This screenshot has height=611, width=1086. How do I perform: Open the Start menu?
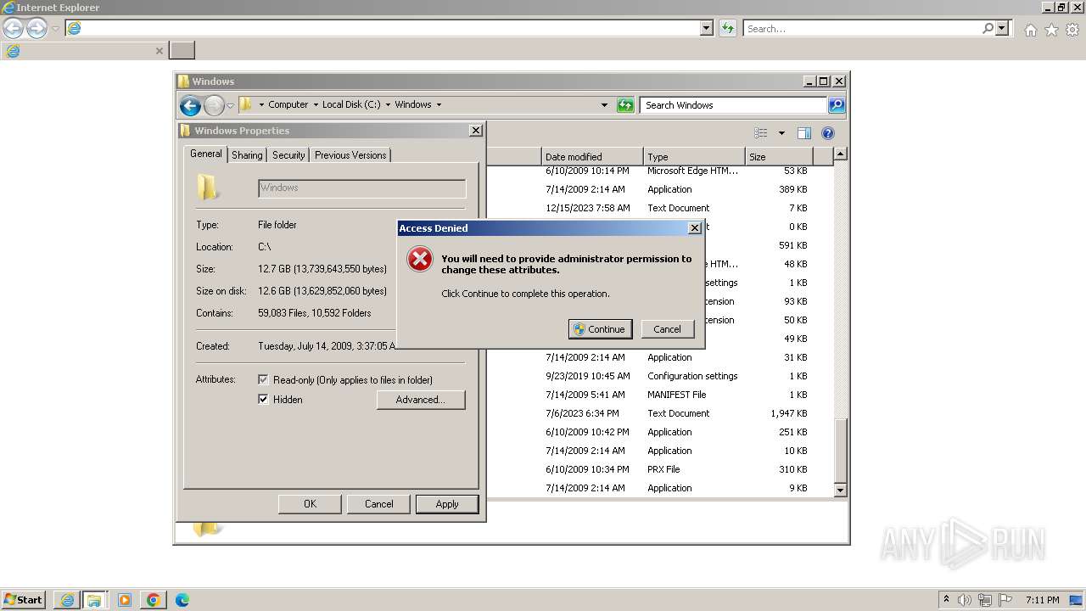click(23, 599)
